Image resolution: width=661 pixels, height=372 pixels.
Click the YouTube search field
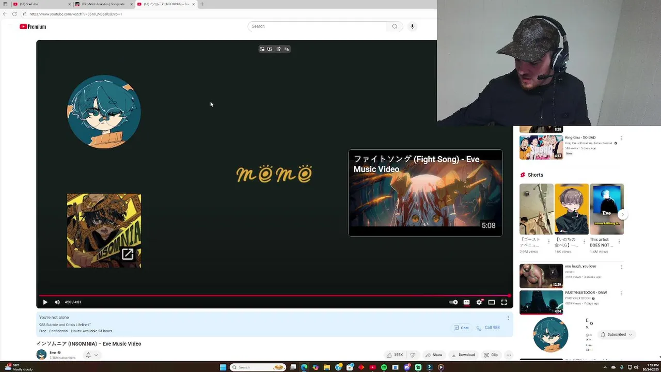pyautogui.click(x=317, y=26)
